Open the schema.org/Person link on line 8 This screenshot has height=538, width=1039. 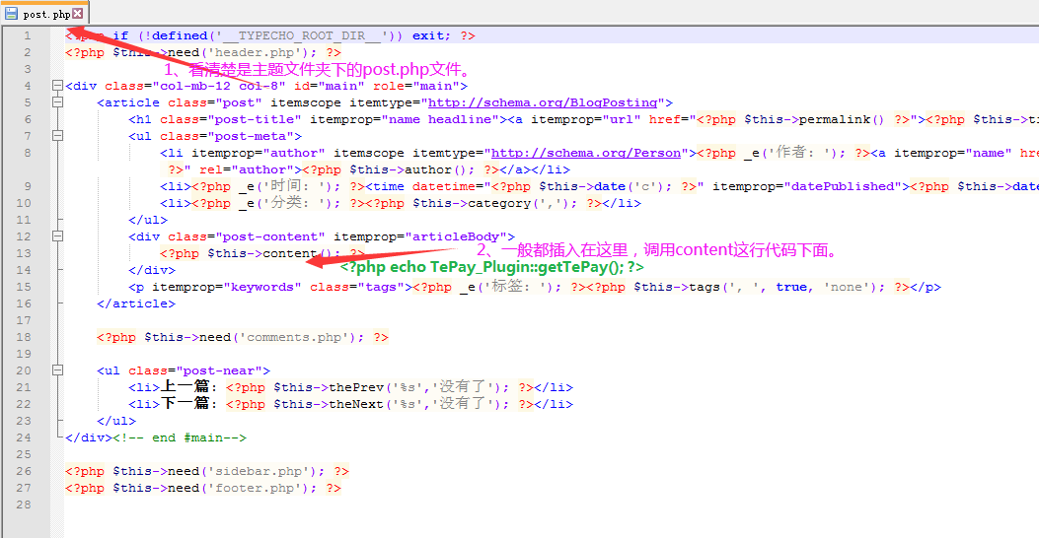[x=586, y=153]
